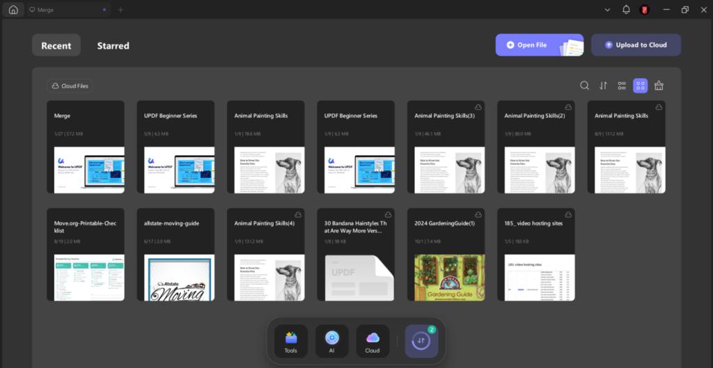
Task: Switch to the Starred tab
Action: click(113, 45)
